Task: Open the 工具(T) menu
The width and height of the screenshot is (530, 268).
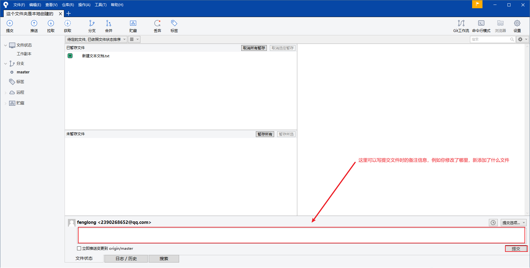Action: tap(101, 5)
